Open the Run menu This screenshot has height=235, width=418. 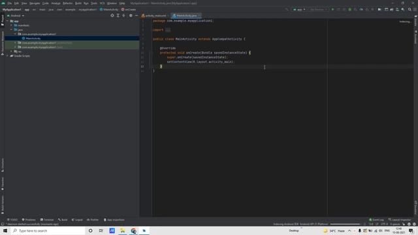(86, 3)
